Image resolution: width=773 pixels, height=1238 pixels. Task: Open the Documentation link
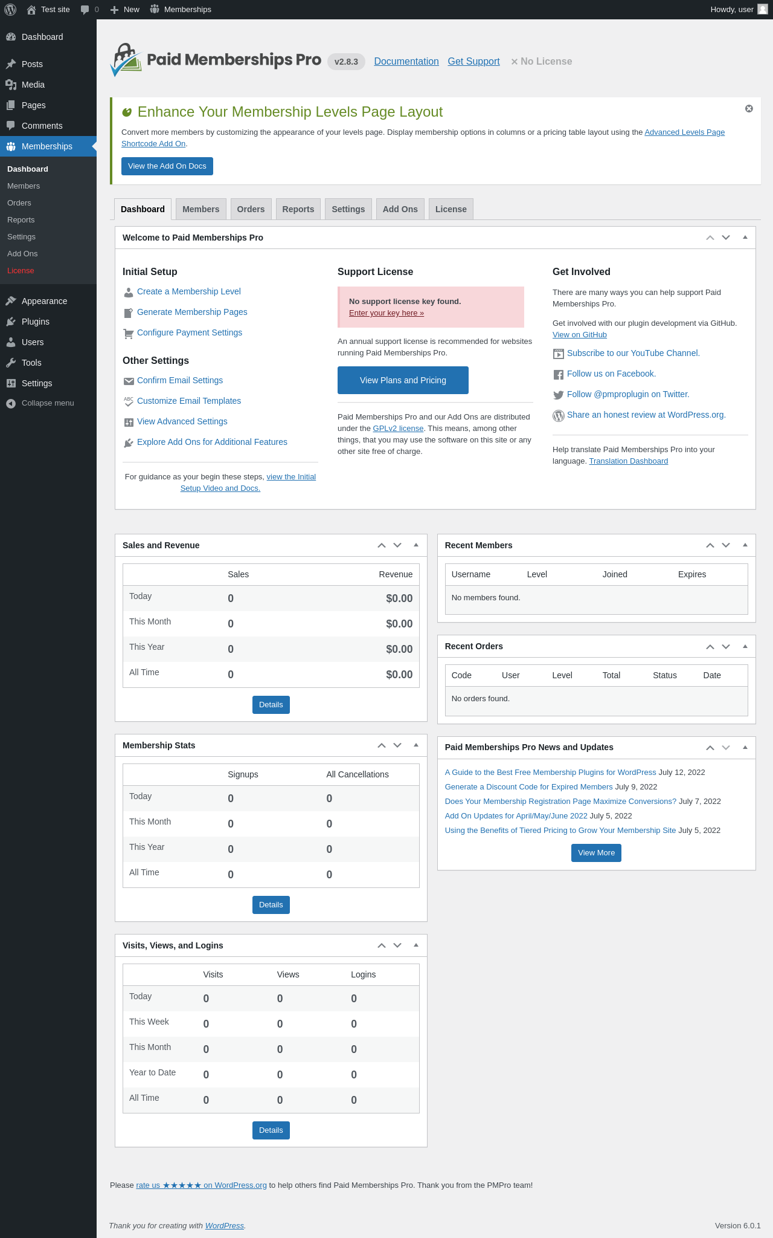[x=406, y=62]
